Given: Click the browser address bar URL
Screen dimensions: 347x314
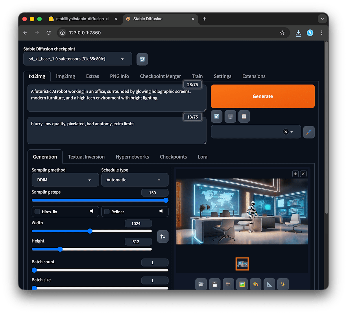Looking at the screenshot, I should point(85,33).
